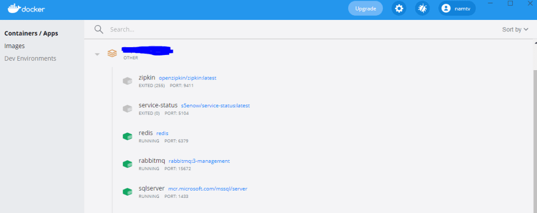Screen dimensions: 537x213
Task: Open the openzipkin/zipkin:latest image link
Action: pos(187,78)
